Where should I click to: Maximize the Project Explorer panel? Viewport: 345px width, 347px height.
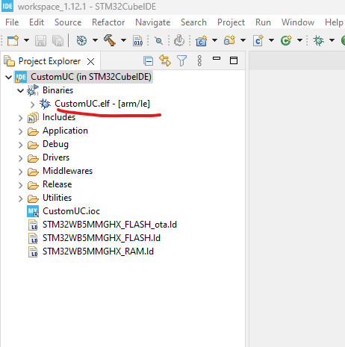click(x=234, y=60)
